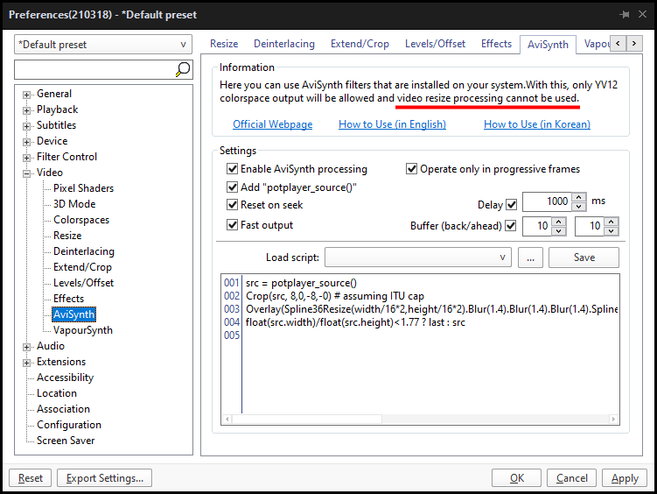Browse for script with the ... button
Screen dimensions: 657x494
530,257
